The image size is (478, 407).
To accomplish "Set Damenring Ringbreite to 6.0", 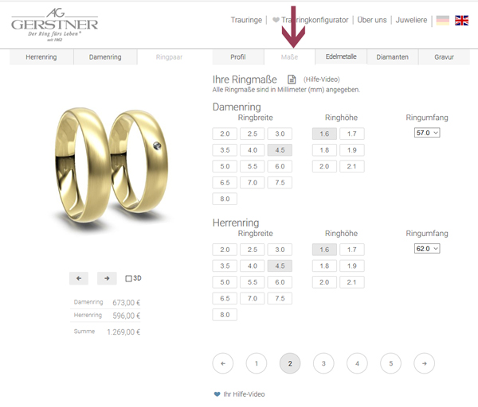I will coord(280,166).
